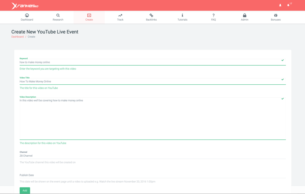Click the user profile icon
The width and height of the screenshot is (305, 194).
280,5
